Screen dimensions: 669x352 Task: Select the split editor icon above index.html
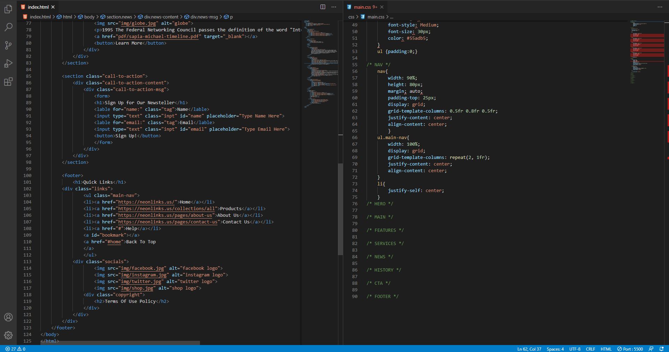pyautogui.click(x=323, y=7)
